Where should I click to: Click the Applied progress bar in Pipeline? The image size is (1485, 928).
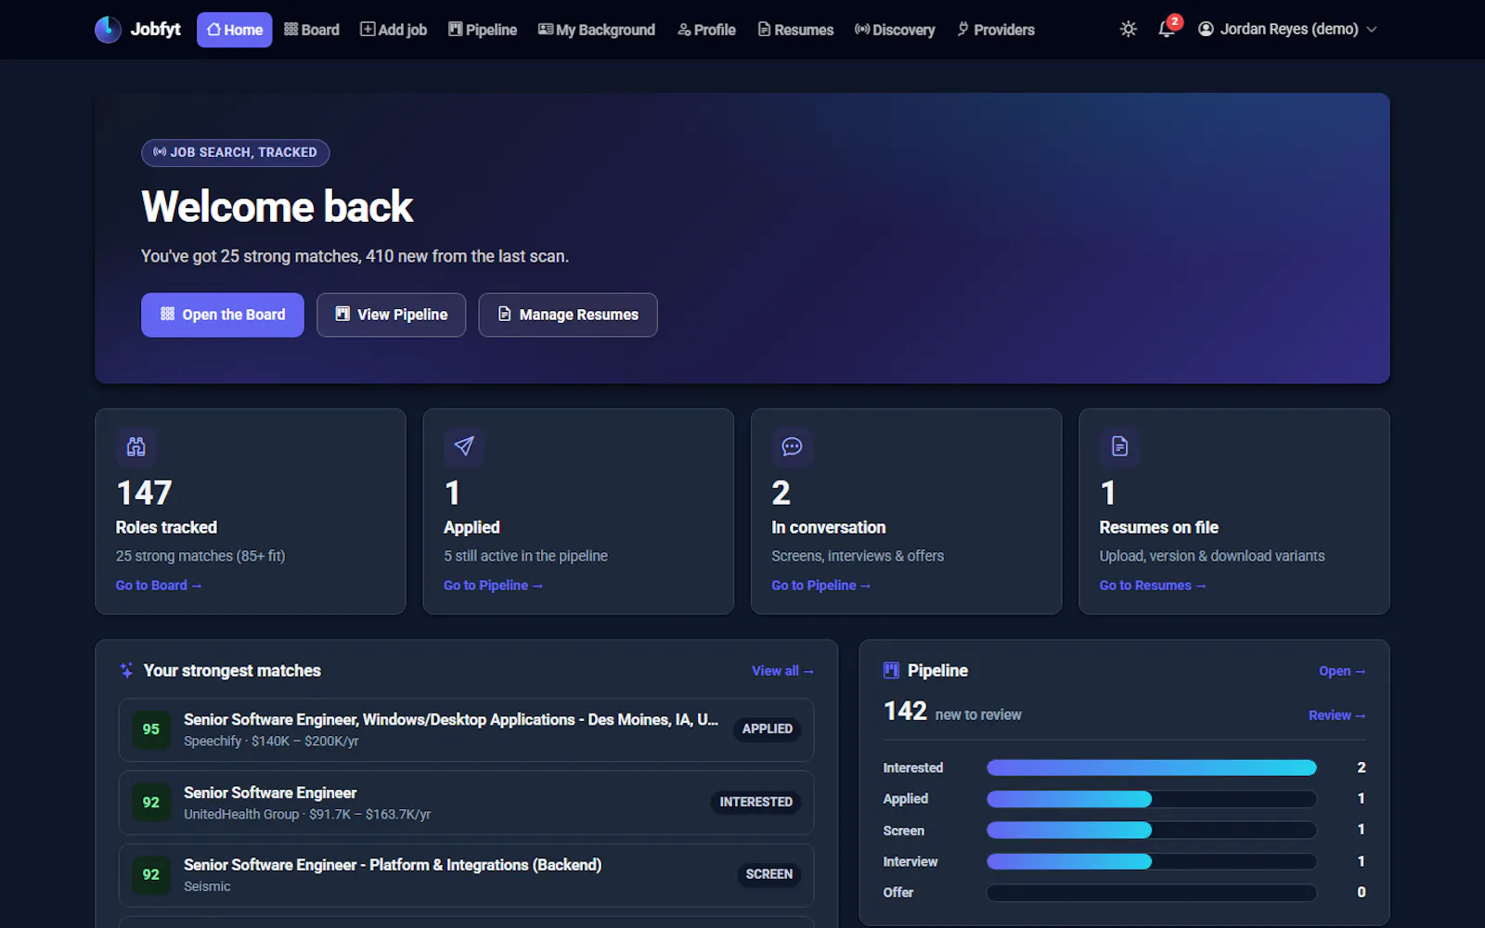click(1151, 799)
